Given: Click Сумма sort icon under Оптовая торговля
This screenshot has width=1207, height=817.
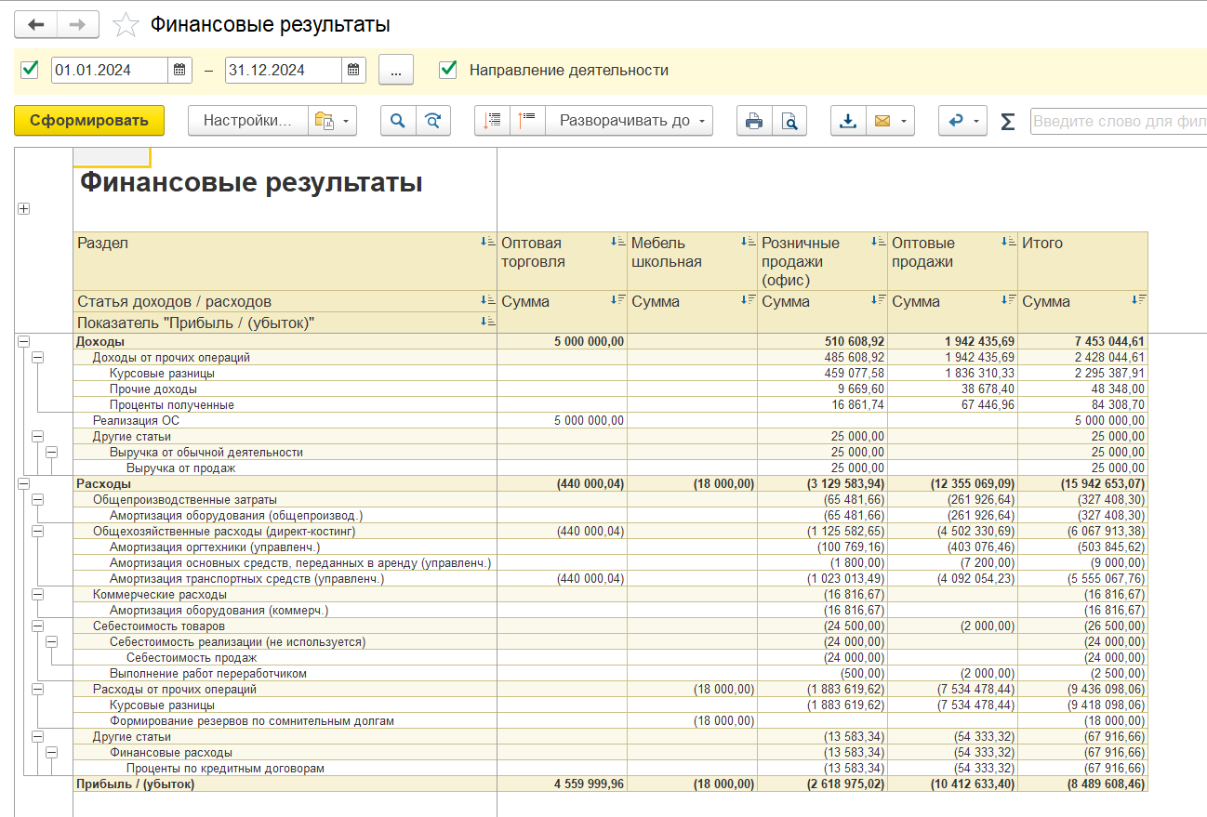Looking at the screenshot, I should (618, 300).
